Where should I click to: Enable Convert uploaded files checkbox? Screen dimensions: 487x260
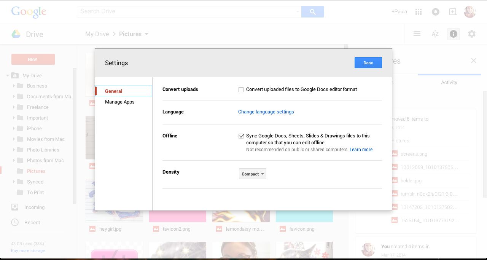click(x=241, y=90)
